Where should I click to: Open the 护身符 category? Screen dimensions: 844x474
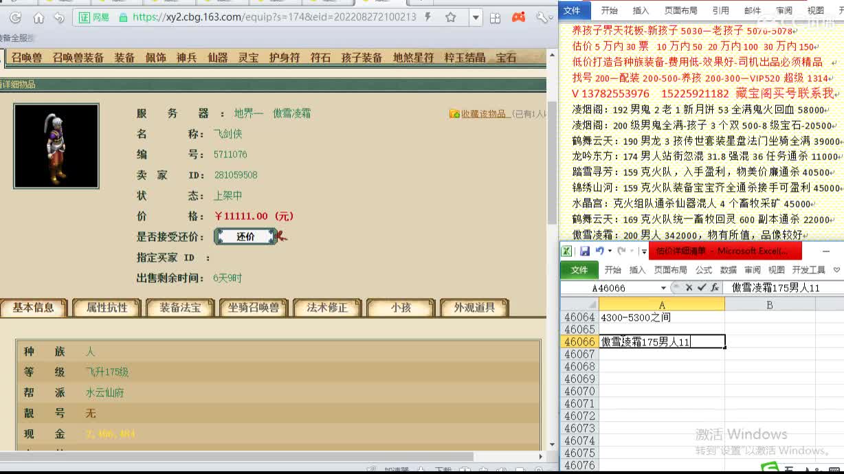pyautogui.click(x=285, y=58)
